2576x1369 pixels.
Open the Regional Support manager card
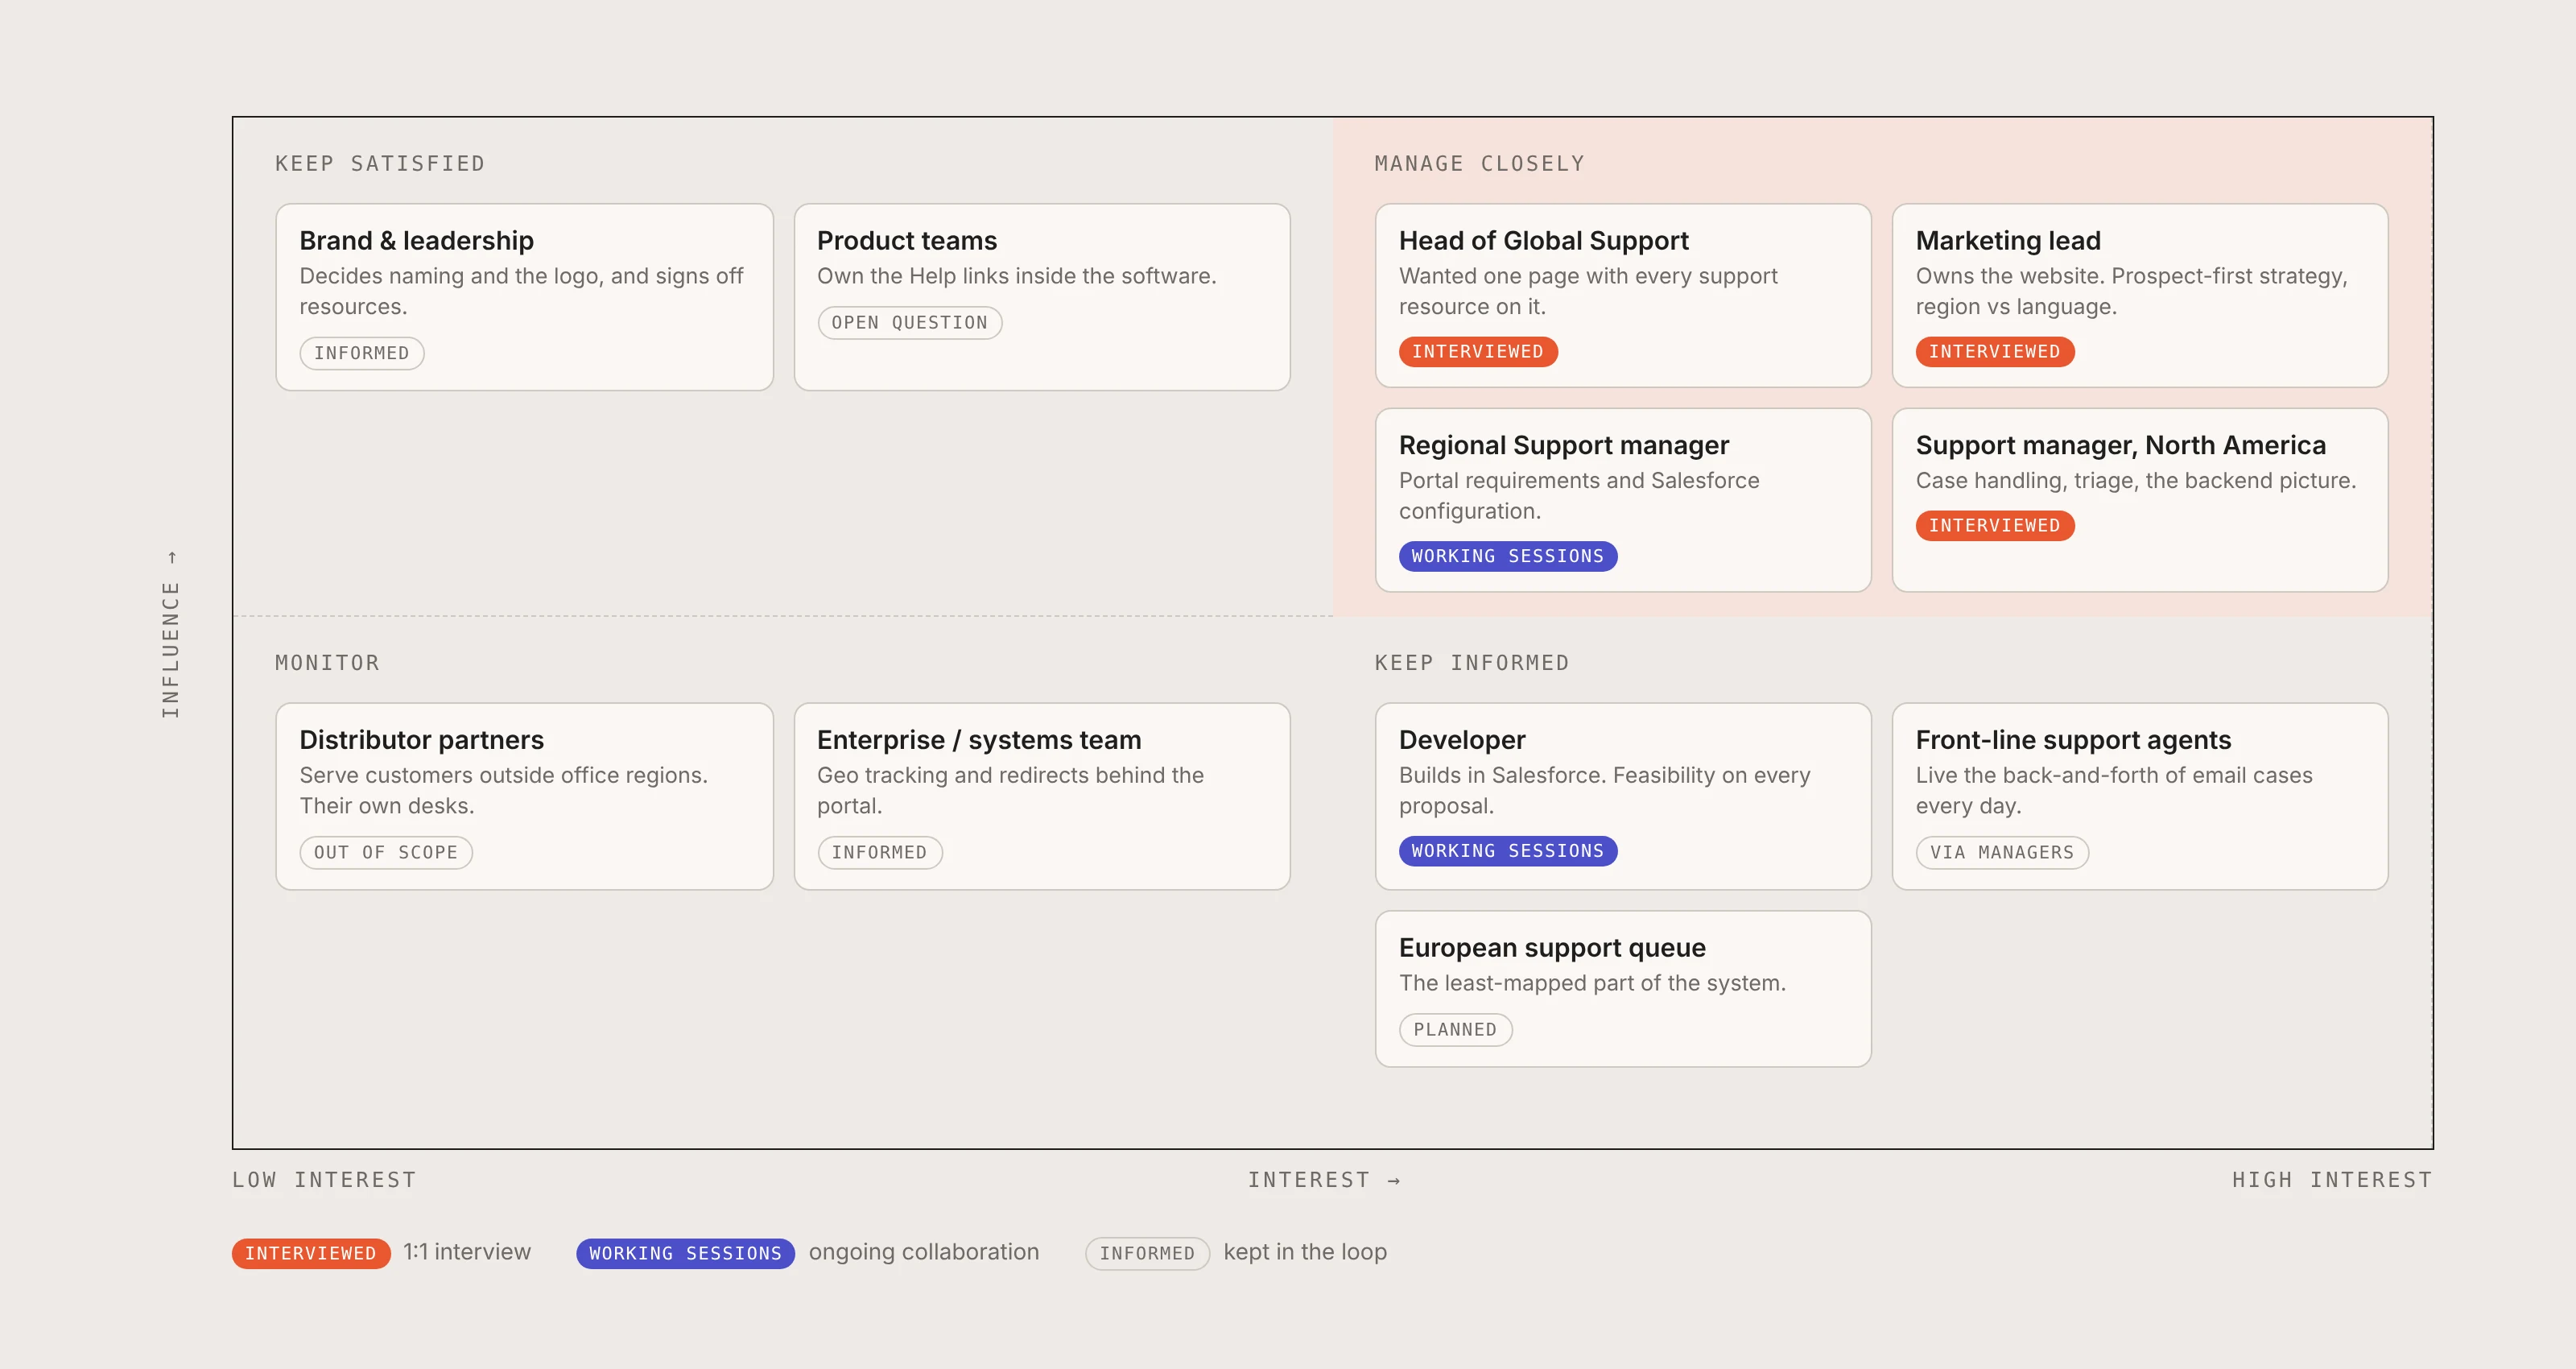click(x=1623, y=499)
